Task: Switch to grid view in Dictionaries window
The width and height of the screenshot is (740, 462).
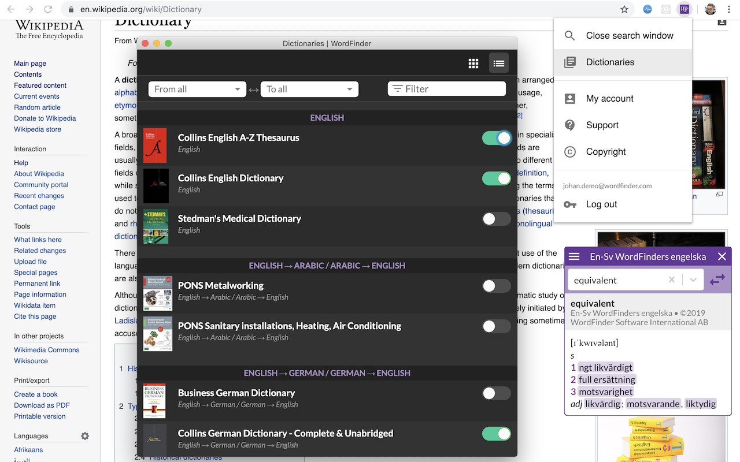Action: 473,64
